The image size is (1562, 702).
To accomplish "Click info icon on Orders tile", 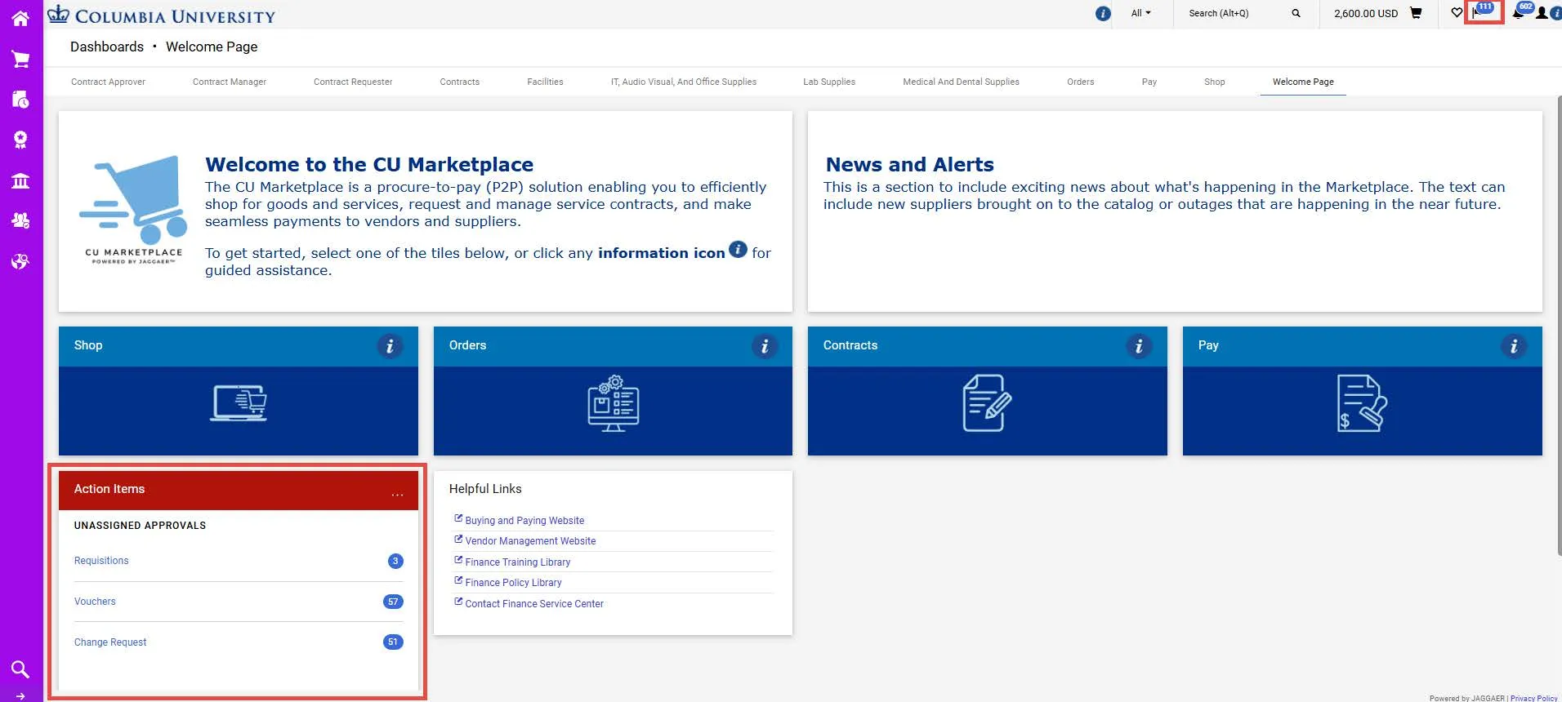I will tap(765, 346).
